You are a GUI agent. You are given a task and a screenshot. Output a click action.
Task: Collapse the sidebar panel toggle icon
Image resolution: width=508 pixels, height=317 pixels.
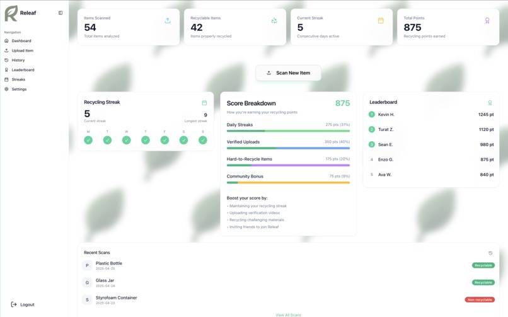(x=61, y=13)
